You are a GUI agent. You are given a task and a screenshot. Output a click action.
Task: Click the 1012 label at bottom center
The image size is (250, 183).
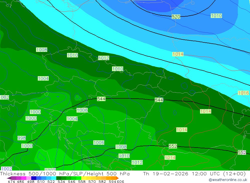point(137,162)
